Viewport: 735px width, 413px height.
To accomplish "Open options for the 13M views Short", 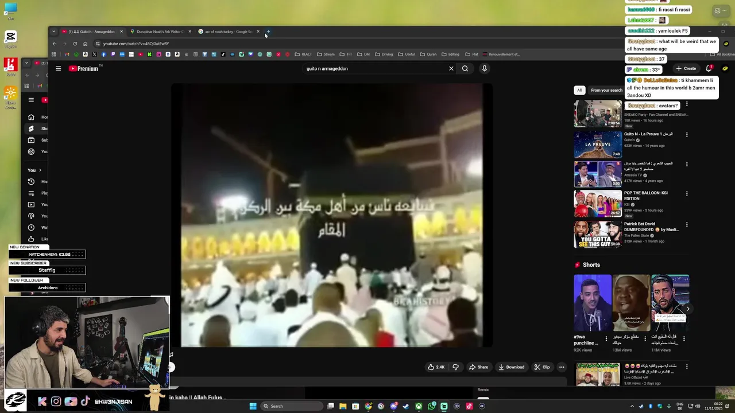I will (x=645, y=339).
